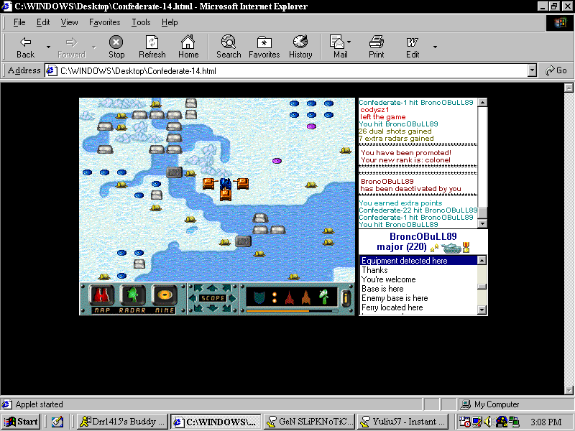Screen dimensions: 575x431
Task: Click the orange tank right of player
Action: 242,183
